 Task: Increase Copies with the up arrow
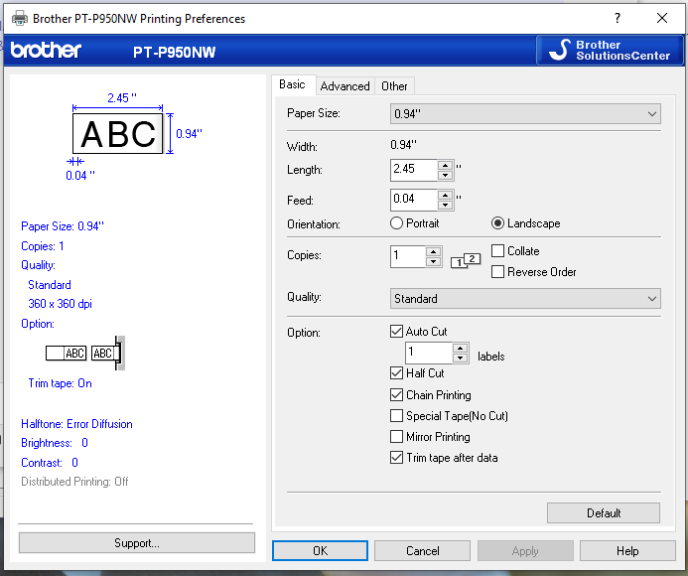click(433, 252)
